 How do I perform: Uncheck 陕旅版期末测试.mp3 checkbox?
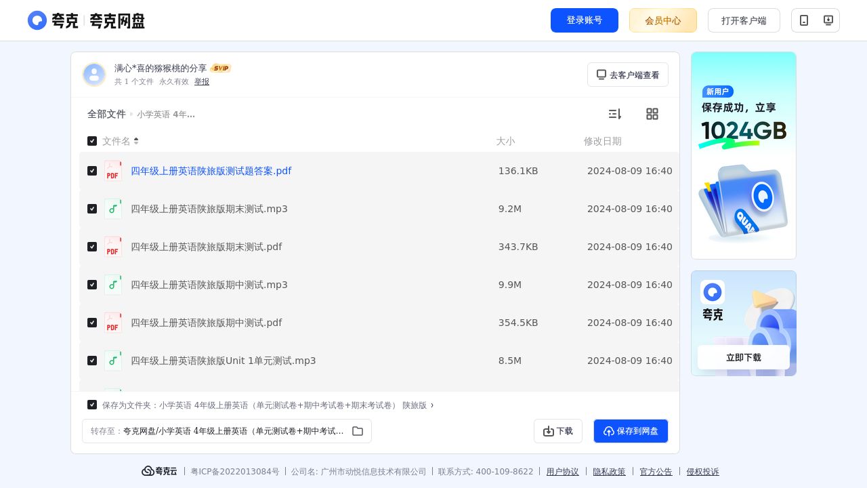[x=92, y=209]
